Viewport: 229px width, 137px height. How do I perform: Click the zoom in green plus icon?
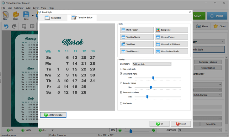(x=154, y=130)
